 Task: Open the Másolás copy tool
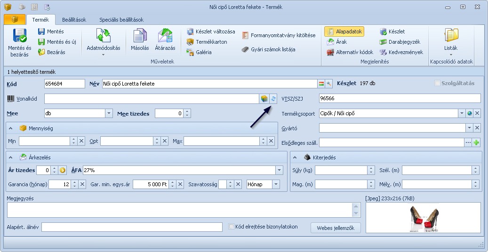pyautogui.click(x=140, y=37)
